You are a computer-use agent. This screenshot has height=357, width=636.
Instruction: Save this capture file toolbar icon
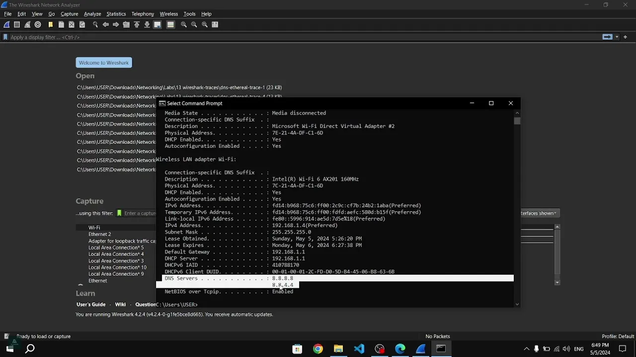click(x=61, y=24)
